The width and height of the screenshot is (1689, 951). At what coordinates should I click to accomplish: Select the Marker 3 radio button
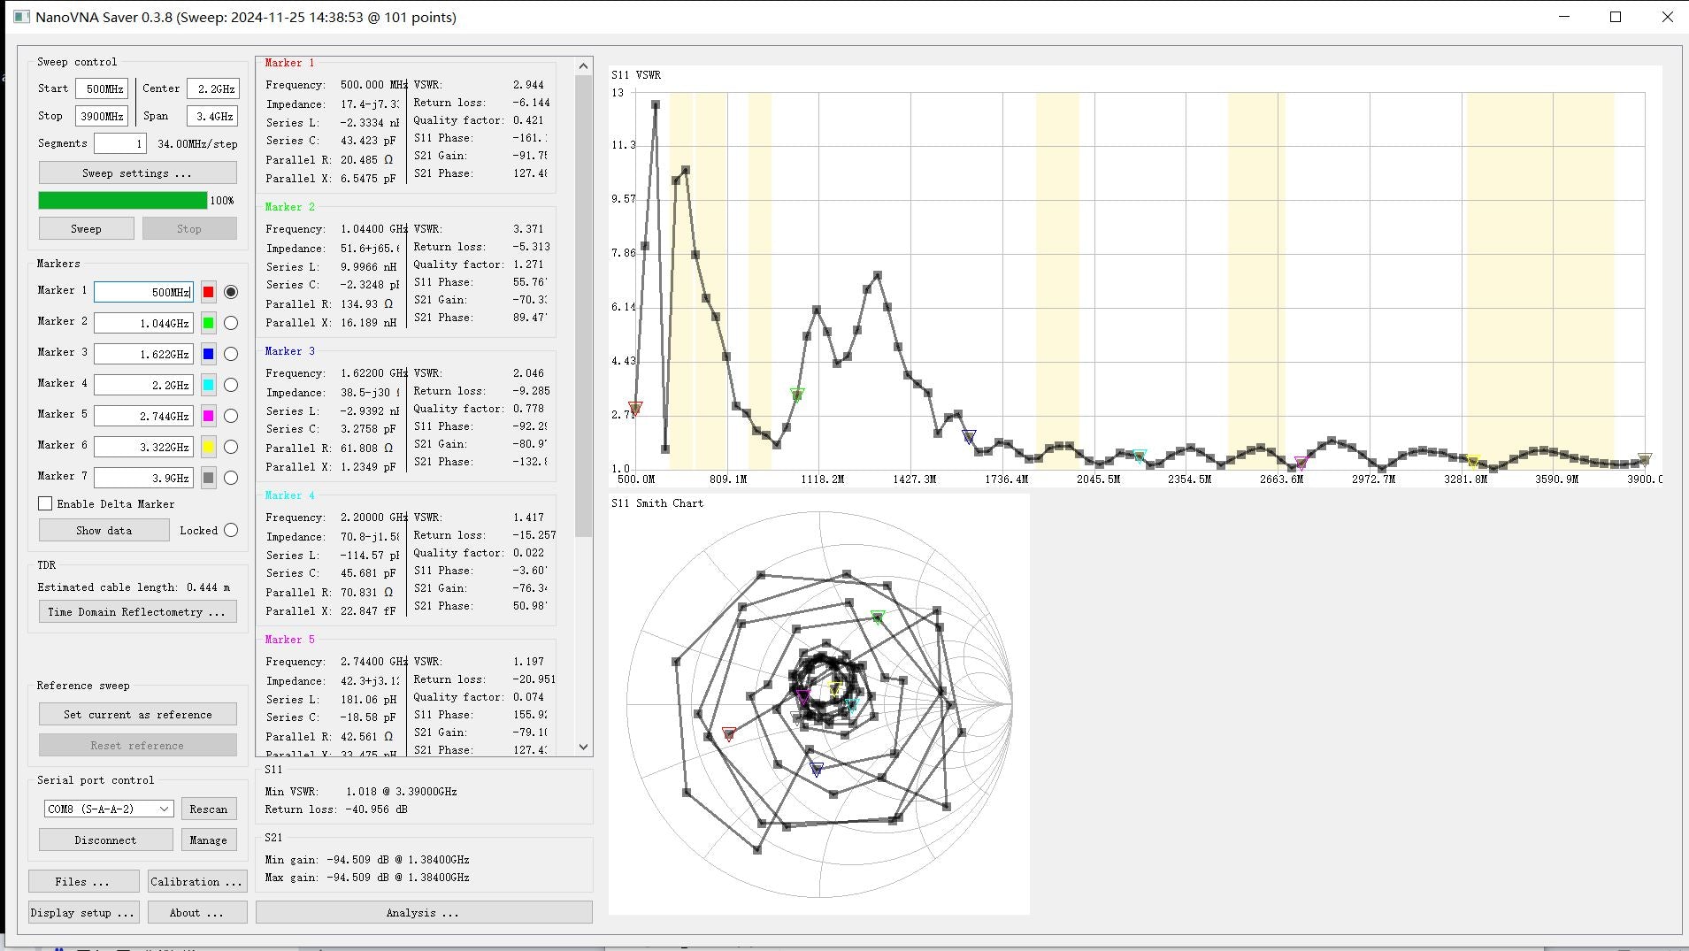pos(231,354)
